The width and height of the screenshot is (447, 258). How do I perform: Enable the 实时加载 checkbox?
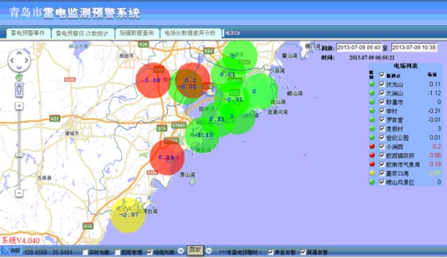coord(86,252)
